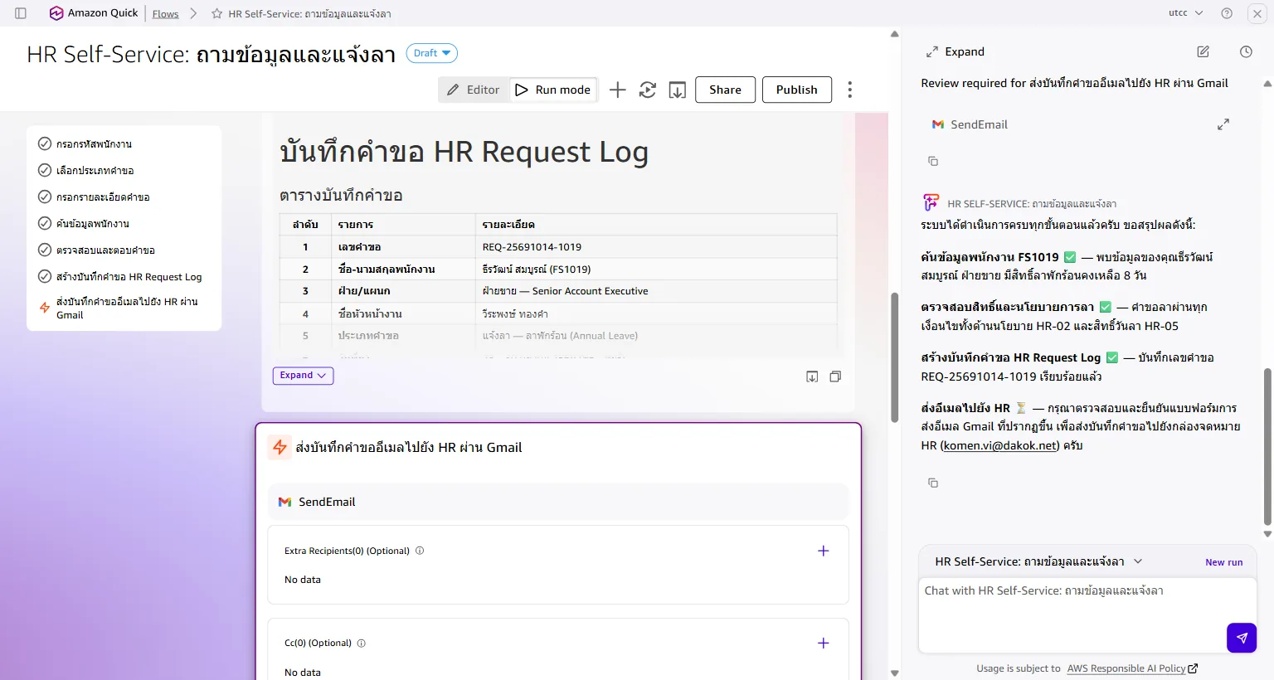The height and width of the screenshot is (680, 1274).
Task: Click the main content vertical scrollbar
Action: (x=894, y=357)
